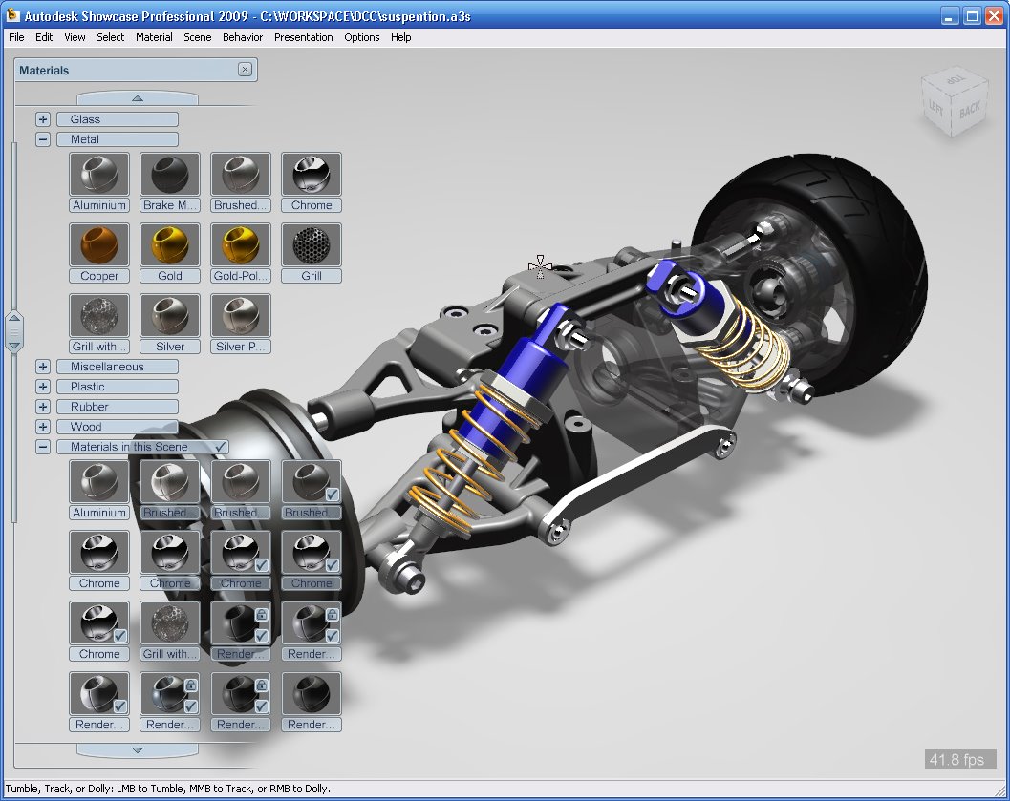Viewport: 1010px width, 801px height.
Task: Click the up arrow tab atop Materials list
Action: tap(138, 98)
